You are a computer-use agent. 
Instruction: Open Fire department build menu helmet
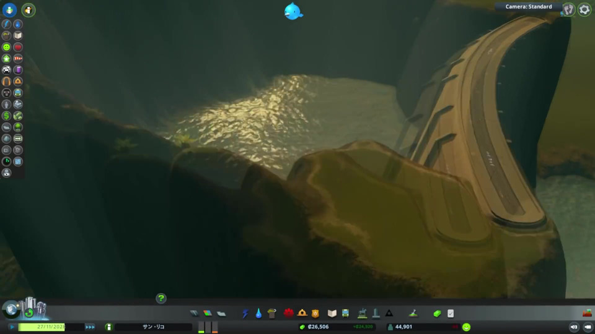[x=302, y=313]
